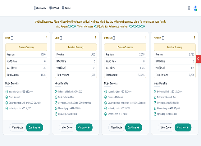Click the red settings gear icon

pos(198,59)
